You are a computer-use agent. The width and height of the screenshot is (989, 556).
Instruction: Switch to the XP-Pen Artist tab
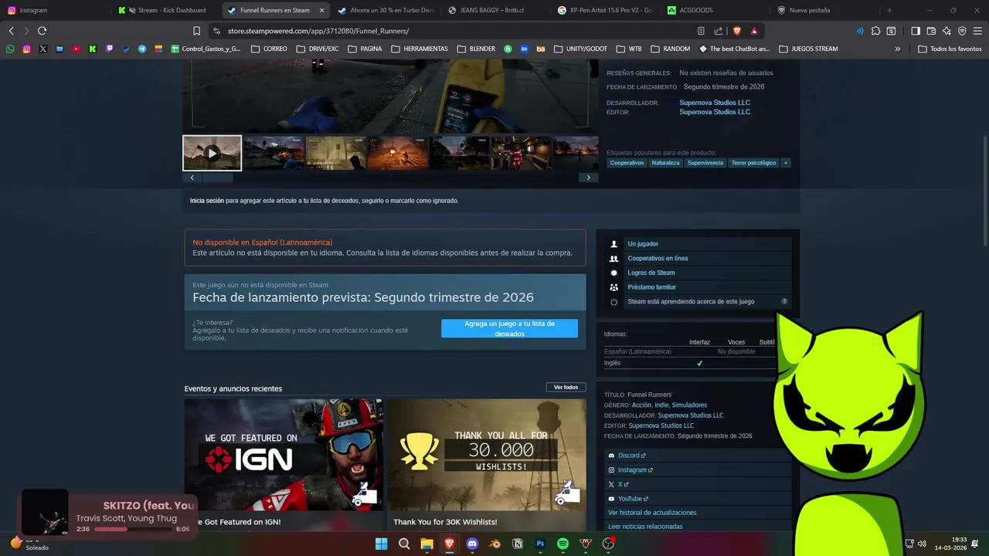(x=607, y=10)
